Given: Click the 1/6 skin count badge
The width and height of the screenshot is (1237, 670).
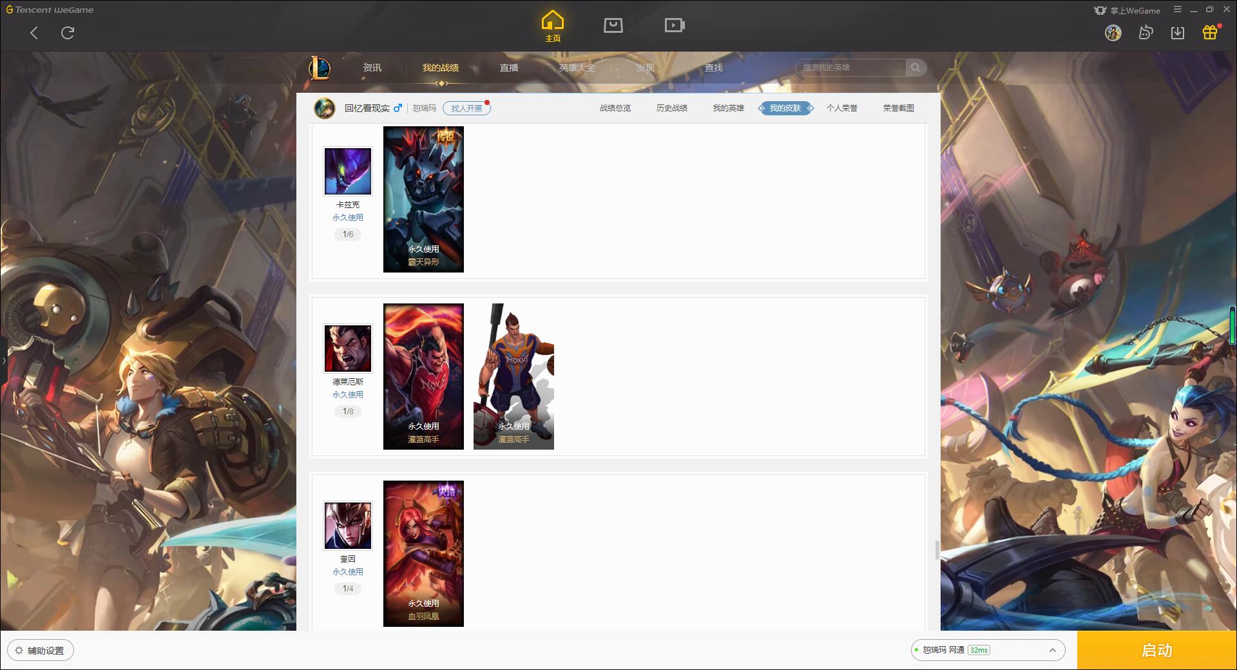Looking at the screenshot, I should coord(348,235).
